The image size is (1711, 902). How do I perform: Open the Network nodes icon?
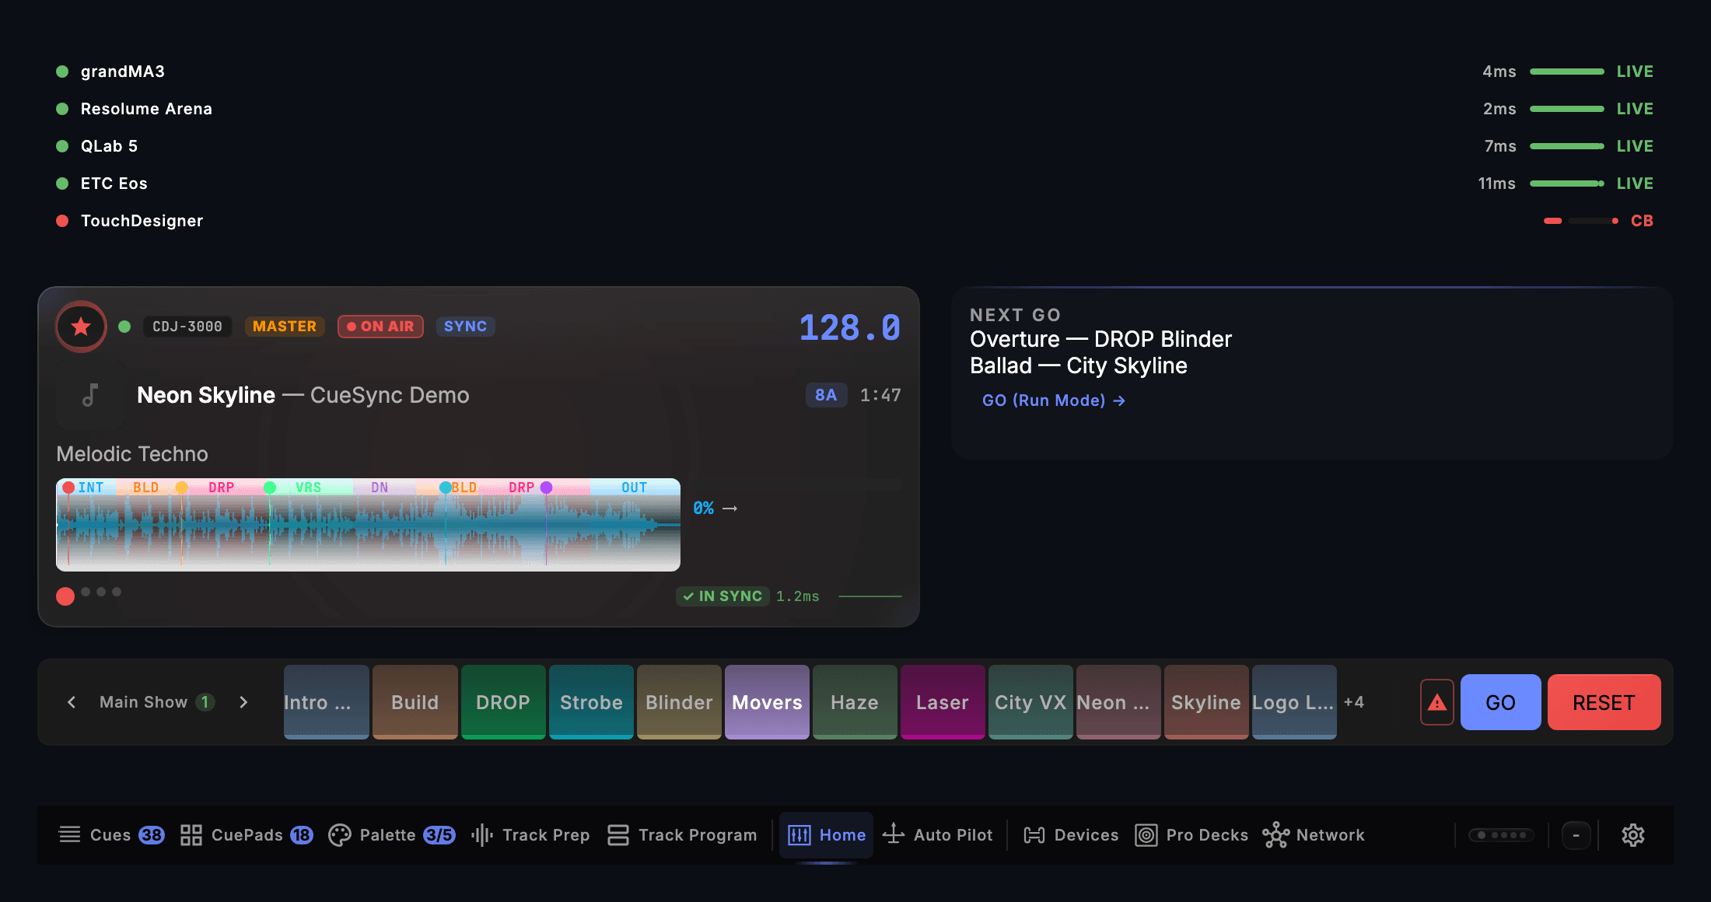(x=1275, y=835)
